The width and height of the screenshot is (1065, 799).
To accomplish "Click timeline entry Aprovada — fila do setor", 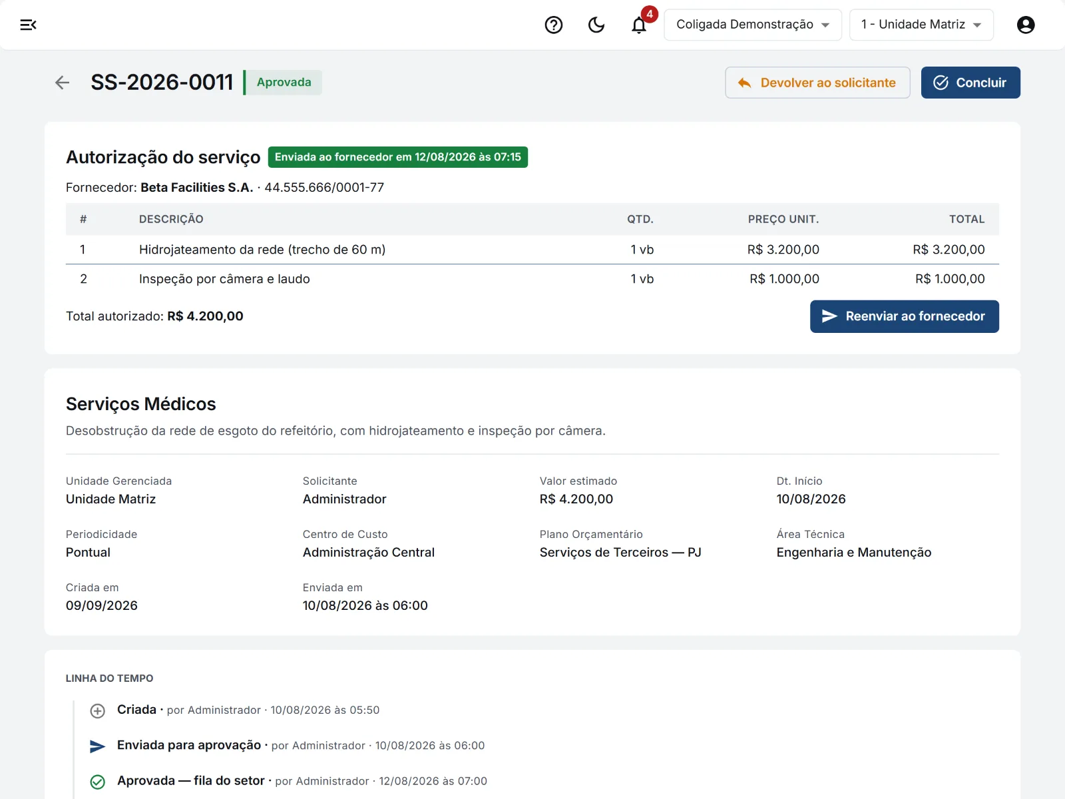I will (x=302, y=781).
